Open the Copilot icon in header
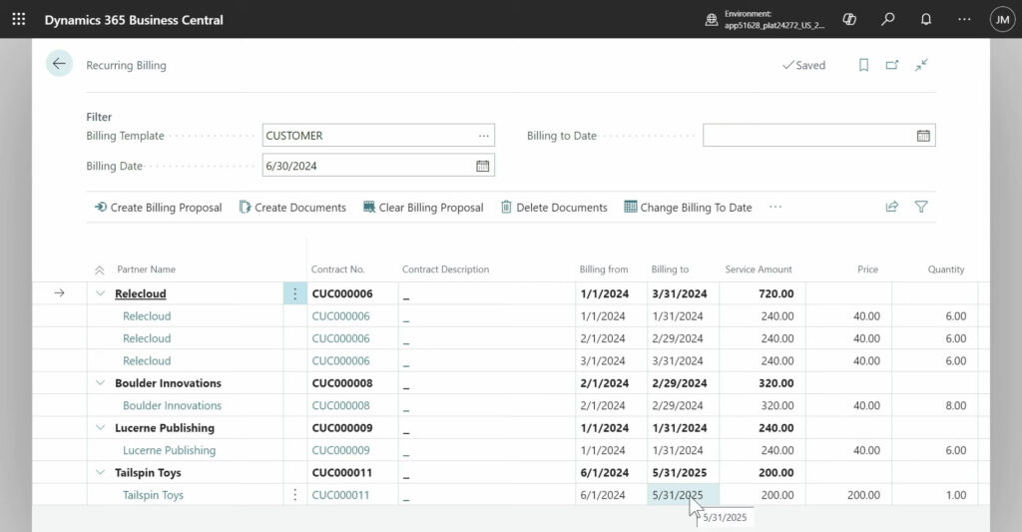Viewport: 1022px width, 532px height. point(849,20)
